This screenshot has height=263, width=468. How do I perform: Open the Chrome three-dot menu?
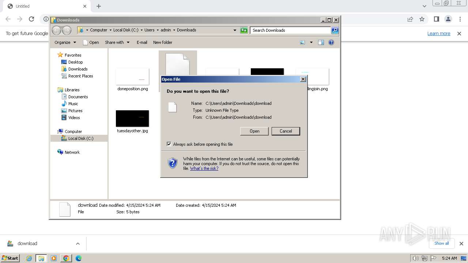coord(460,19)
